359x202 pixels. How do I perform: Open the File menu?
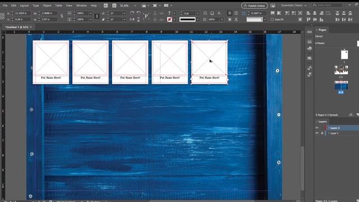pyautogui.click(x=5, y=6)
